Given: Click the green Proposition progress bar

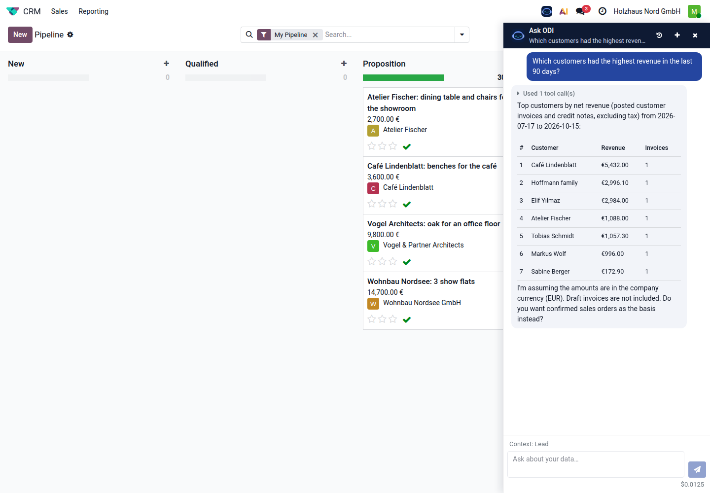Looking at the screenshot, I should coord(403,77).
